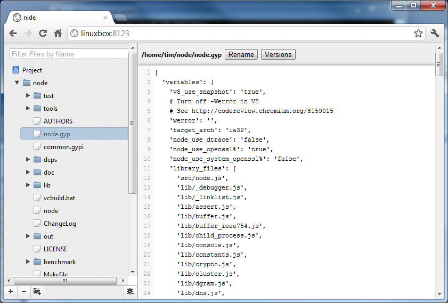The width and height of the screenshot is (448, 303).
Task: Click the file tree vertical scrollbar thumb
Action: 132,123
